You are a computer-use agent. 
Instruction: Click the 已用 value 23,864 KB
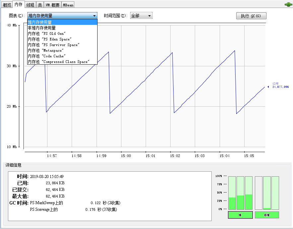coord(55,183)
